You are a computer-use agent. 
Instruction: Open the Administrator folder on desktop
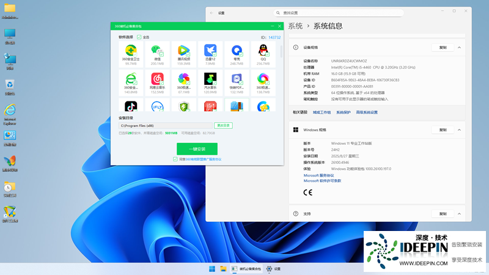click(x=10, y=11)
